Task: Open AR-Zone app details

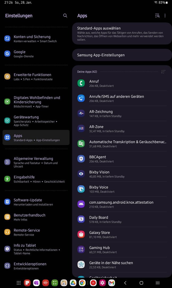Action: pos(122,129)
